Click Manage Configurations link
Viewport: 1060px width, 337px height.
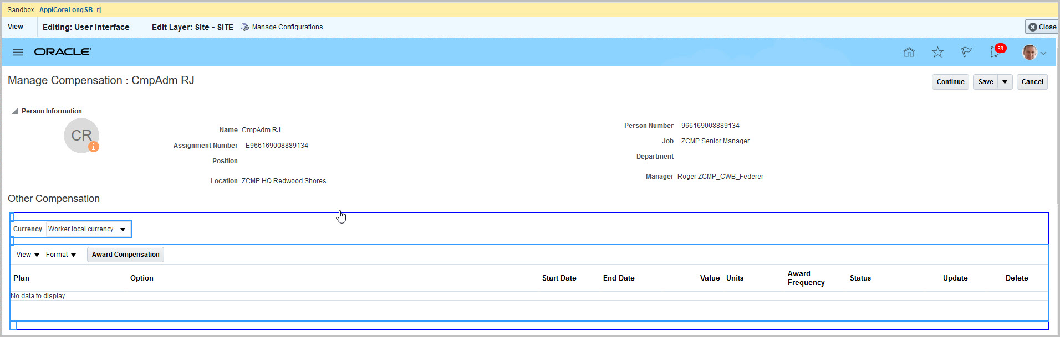coord(287,27)
